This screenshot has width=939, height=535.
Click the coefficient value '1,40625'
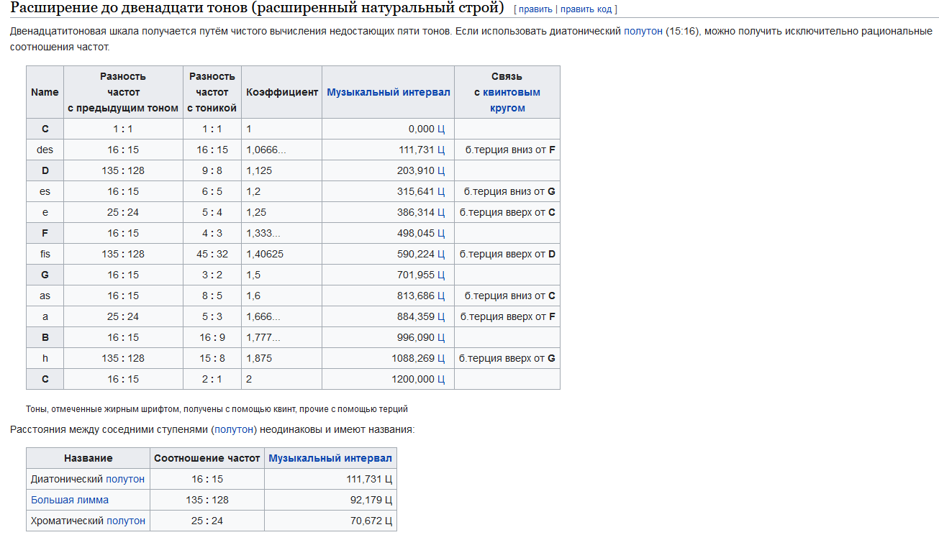[x=265, y=254]
